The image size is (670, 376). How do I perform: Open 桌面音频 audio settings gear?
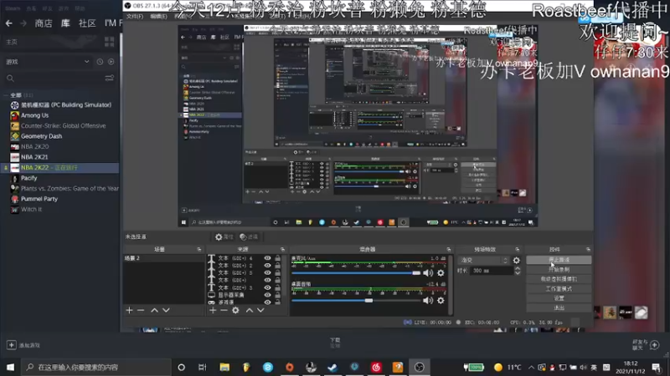[441, 301]
